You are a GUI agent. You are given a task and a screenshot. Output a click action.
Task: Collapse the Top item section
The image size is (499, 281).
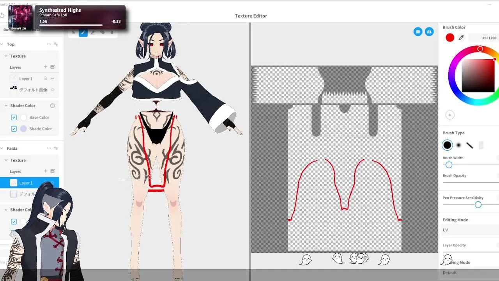(2, 44)
